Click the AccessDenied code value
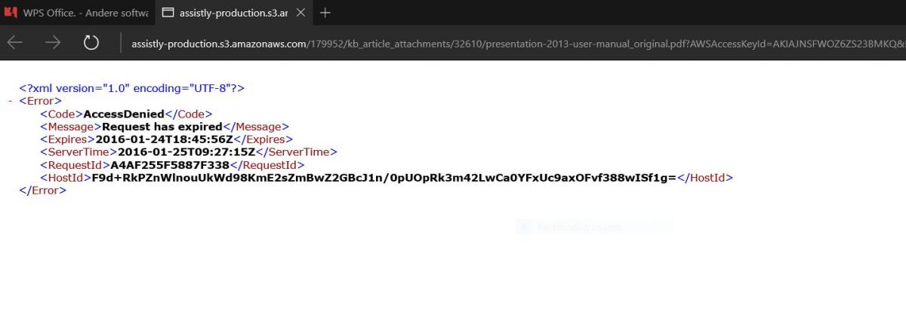This screenshot has width=906, height=327. pos(124,115)
